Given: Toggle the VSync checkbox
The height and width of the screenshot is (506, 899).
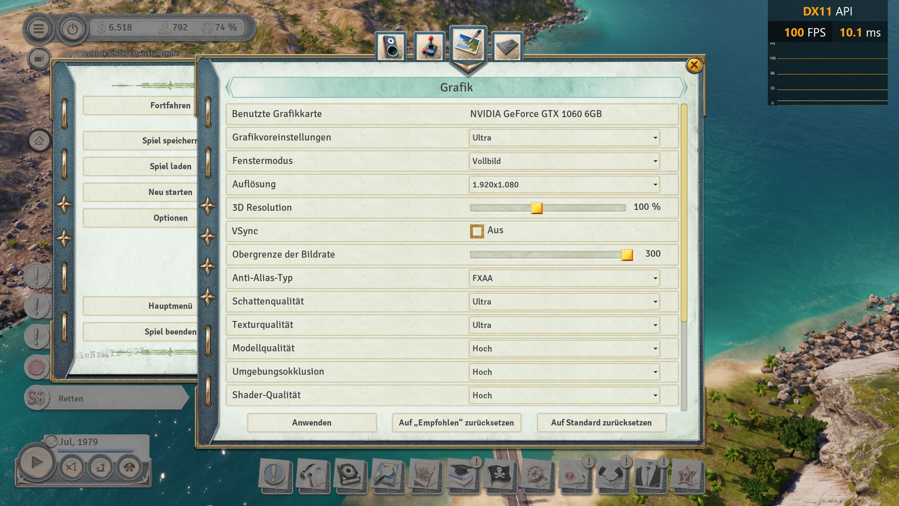Looking at the screenshot, I should pos(477,231).
